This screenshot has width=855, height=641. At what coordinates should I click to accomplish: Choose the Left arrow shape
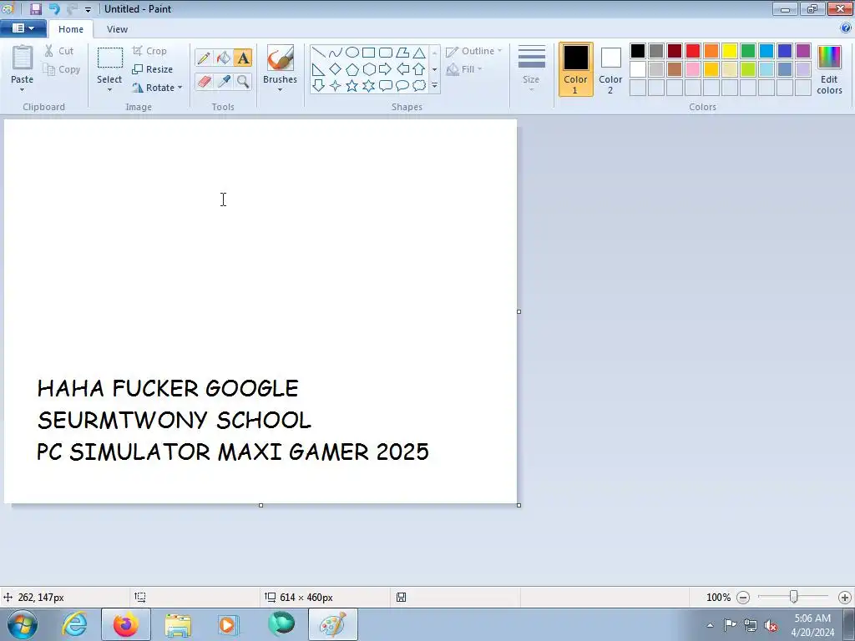(402, 69)
